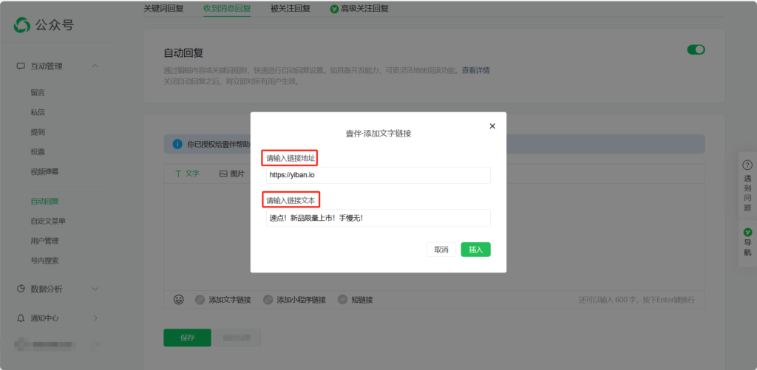The width and height of the screenshot is (757, 370).
Task: Click the green 导航 icon
Action: point(747,232)
